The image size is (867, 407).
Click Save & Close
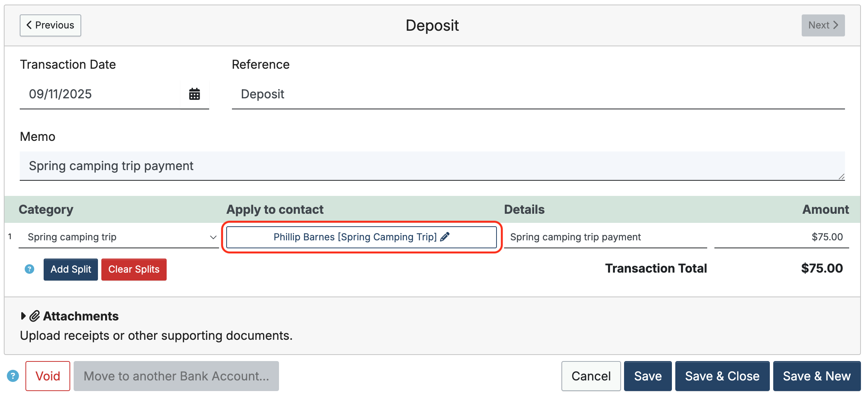pos(722,376)
